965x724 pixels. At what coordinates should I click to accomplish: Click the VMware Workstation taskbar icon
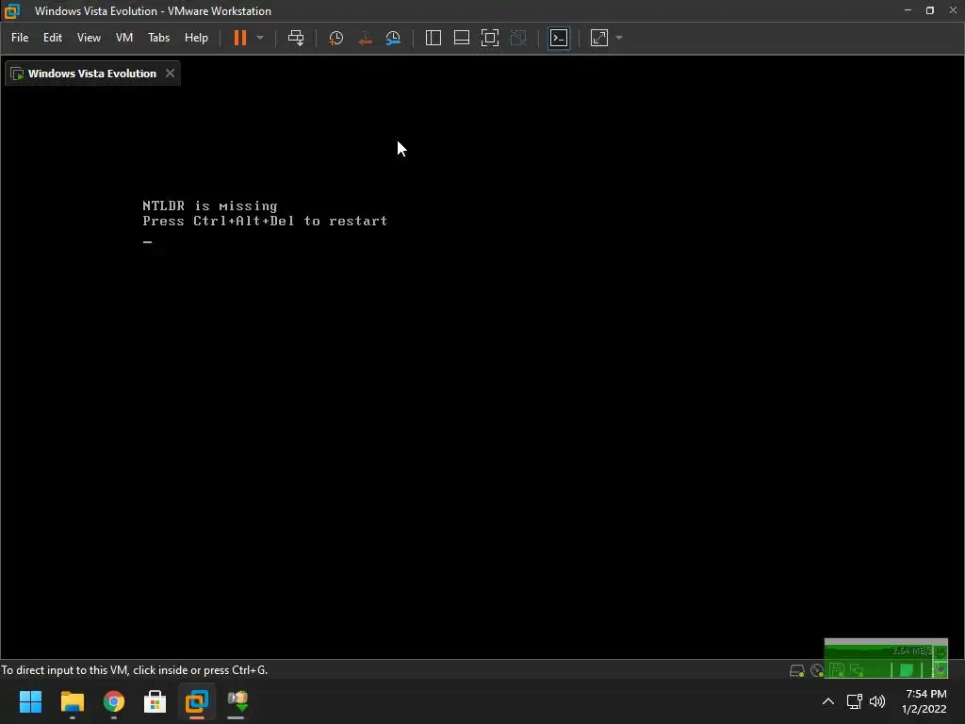tap(197, 701)
